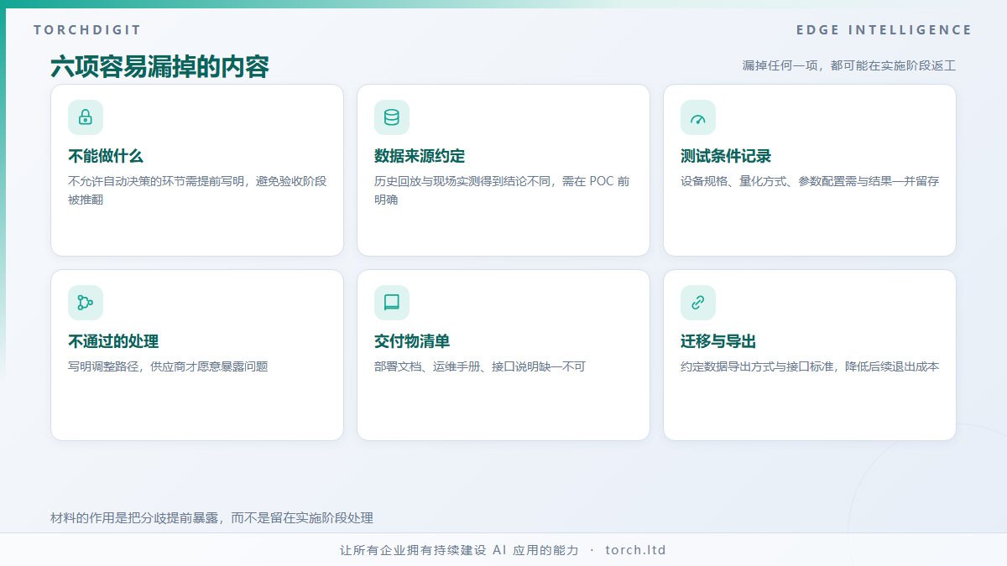The width and height of the screenshot is (1007, 566).
Task: Click description 部署文档、运维手册、接口说明缺一不可
Action: tap(480, 366)
